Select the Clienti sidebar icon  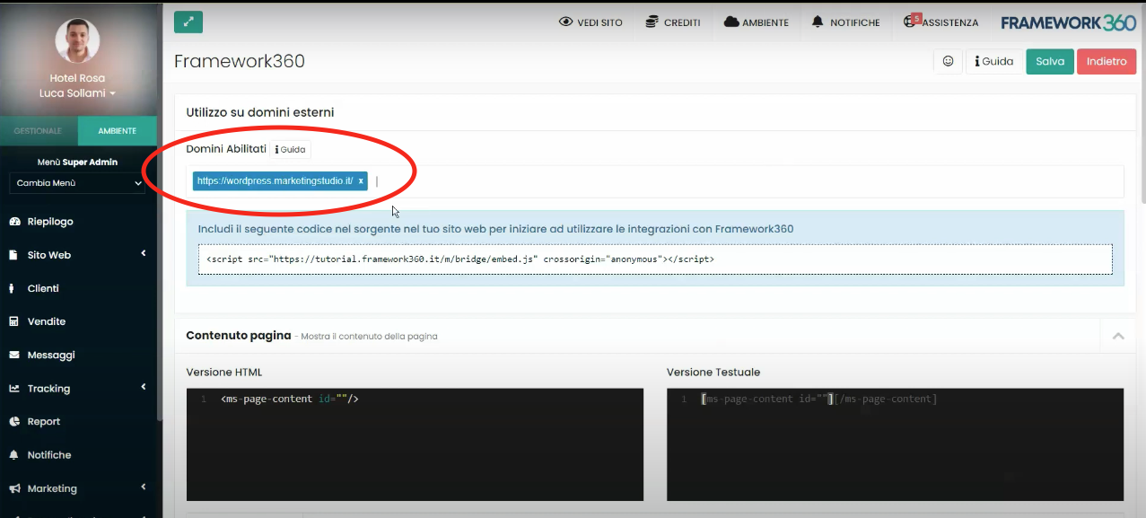coord(12,288)
